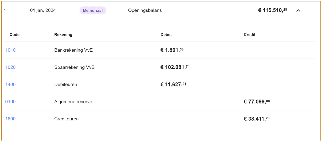
Task: Select the Crediteuren row name
Action: [x=66, y=119]
